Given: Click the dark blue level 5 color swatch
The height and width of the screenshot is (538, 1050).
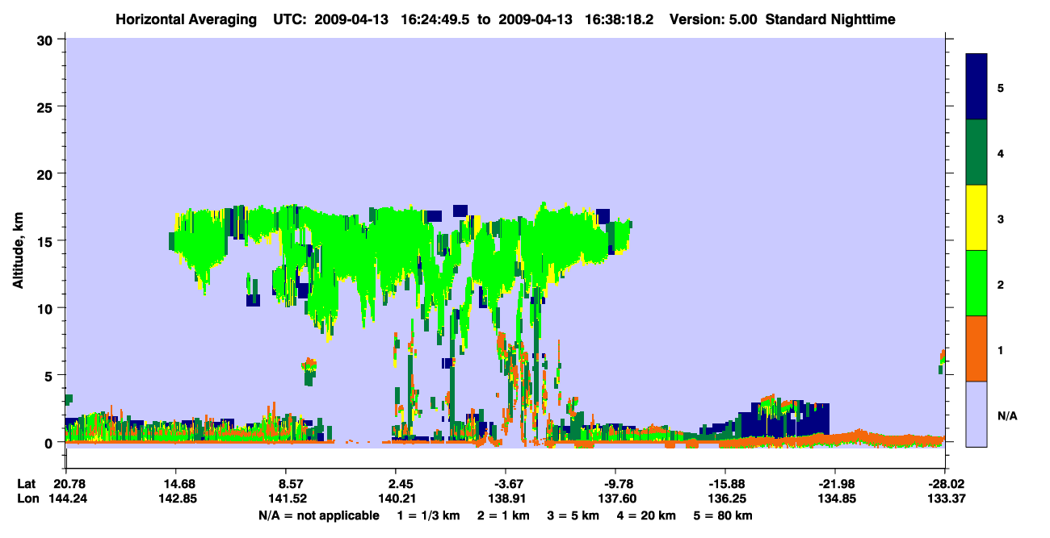Looking at the screenshot, I should tap(976, 87).
